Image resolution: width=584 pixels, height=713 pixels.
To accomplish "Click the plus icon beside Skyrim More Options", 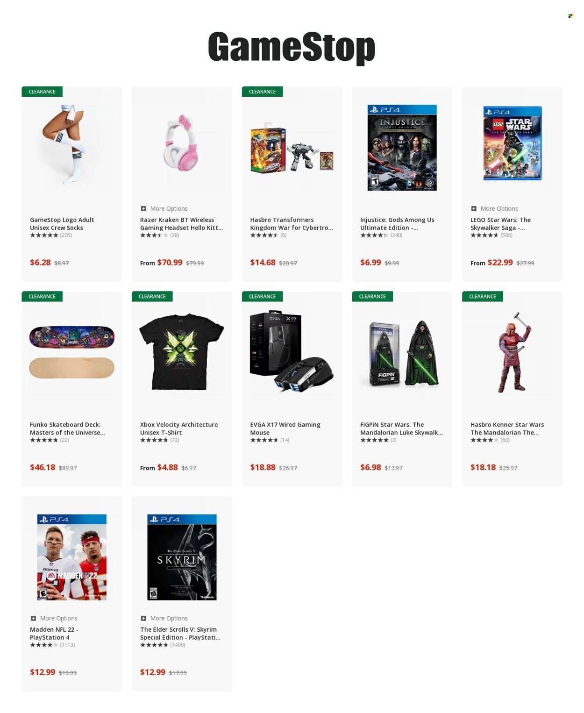I will click(x=143, y=618).
